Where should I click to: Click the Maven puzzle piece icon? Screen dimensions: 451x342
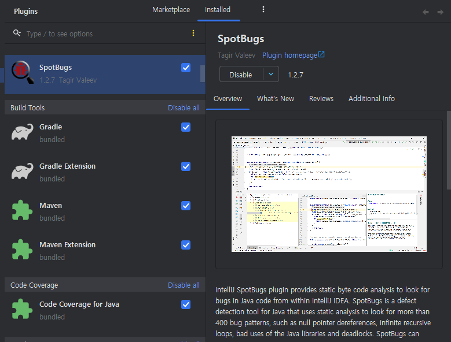[22, 210]
